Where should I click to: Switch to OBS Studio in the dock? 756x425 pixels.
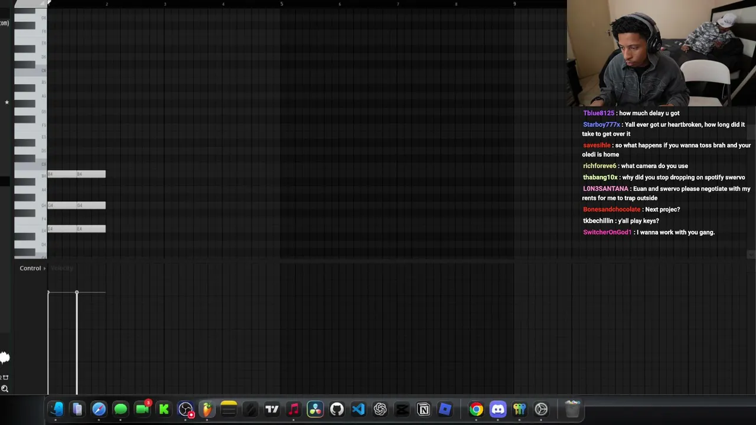tap(185, 409)
